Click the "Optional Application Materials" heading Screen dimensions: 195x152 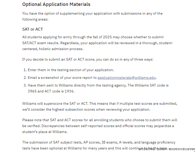click(56, 4)
